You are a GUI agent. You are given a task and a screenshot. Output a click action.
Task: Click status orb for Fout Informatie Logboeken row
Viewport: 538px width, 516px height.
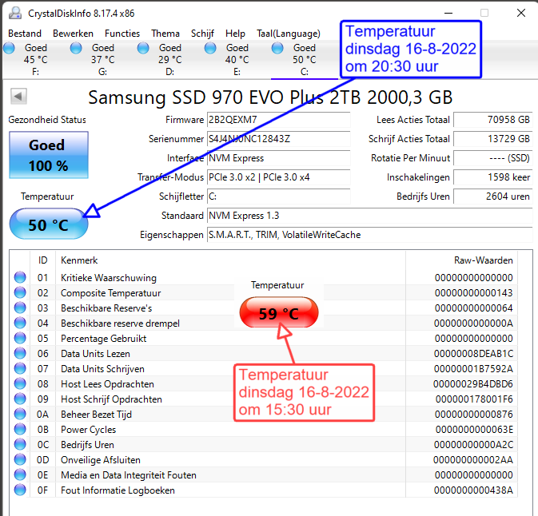click(20, 490)
